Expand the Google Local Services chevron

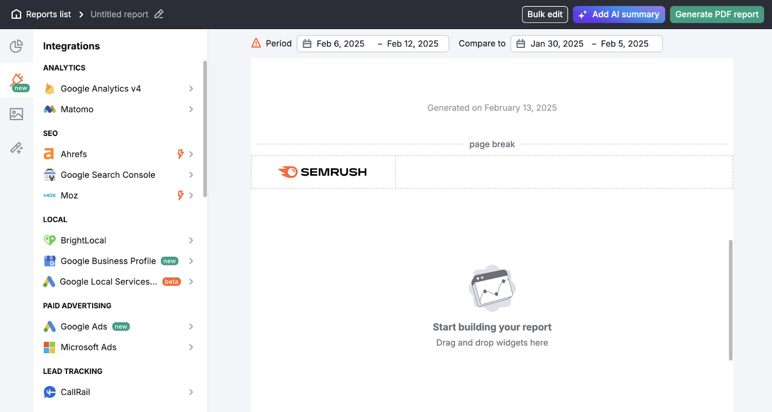(191, 282)
